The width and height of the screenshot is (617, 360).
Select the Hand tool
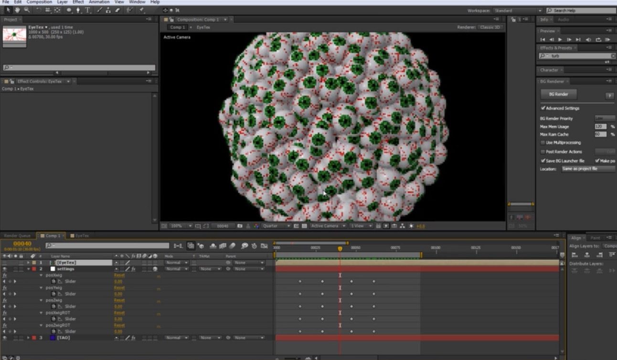(18, 10)
